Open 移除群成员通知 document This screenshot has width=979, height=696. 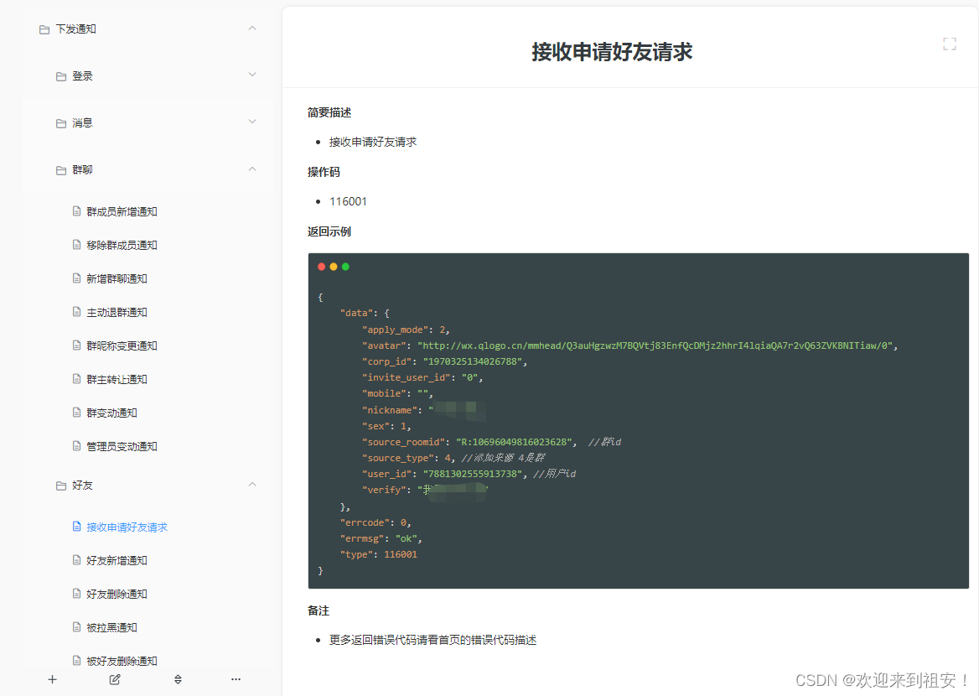pos(122,246)
